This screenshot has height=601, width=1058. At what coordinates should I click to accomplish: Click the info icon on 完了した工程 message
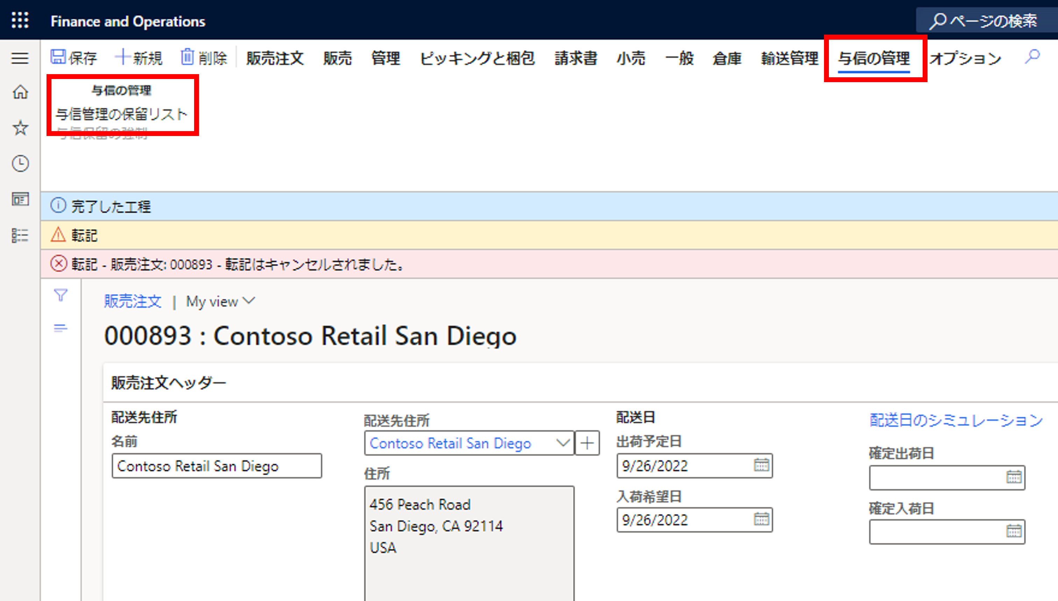58,205
